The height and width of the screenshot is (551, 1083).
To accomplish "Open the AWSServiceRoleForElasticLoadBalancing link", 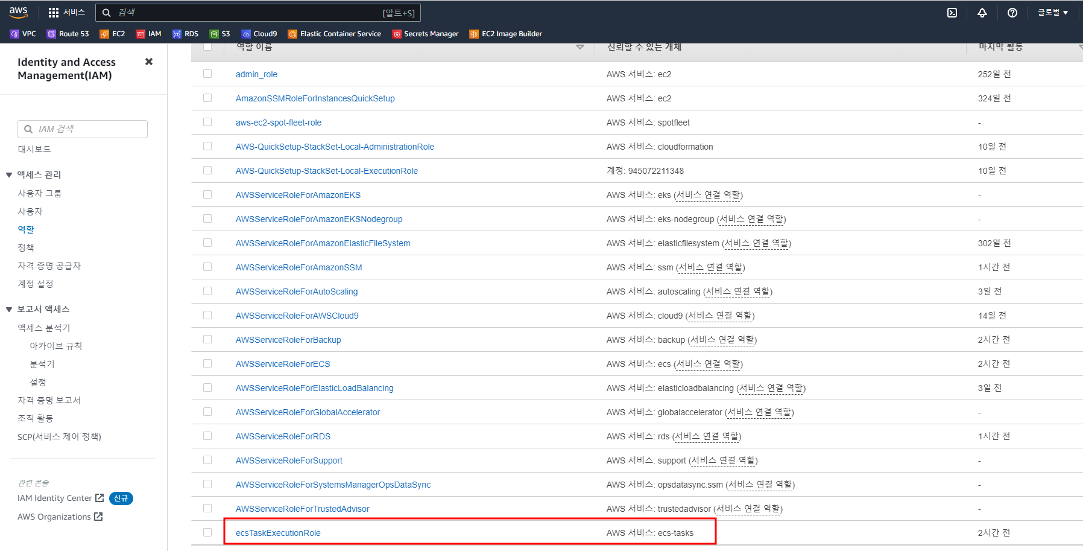I will (x=315, y=388).
